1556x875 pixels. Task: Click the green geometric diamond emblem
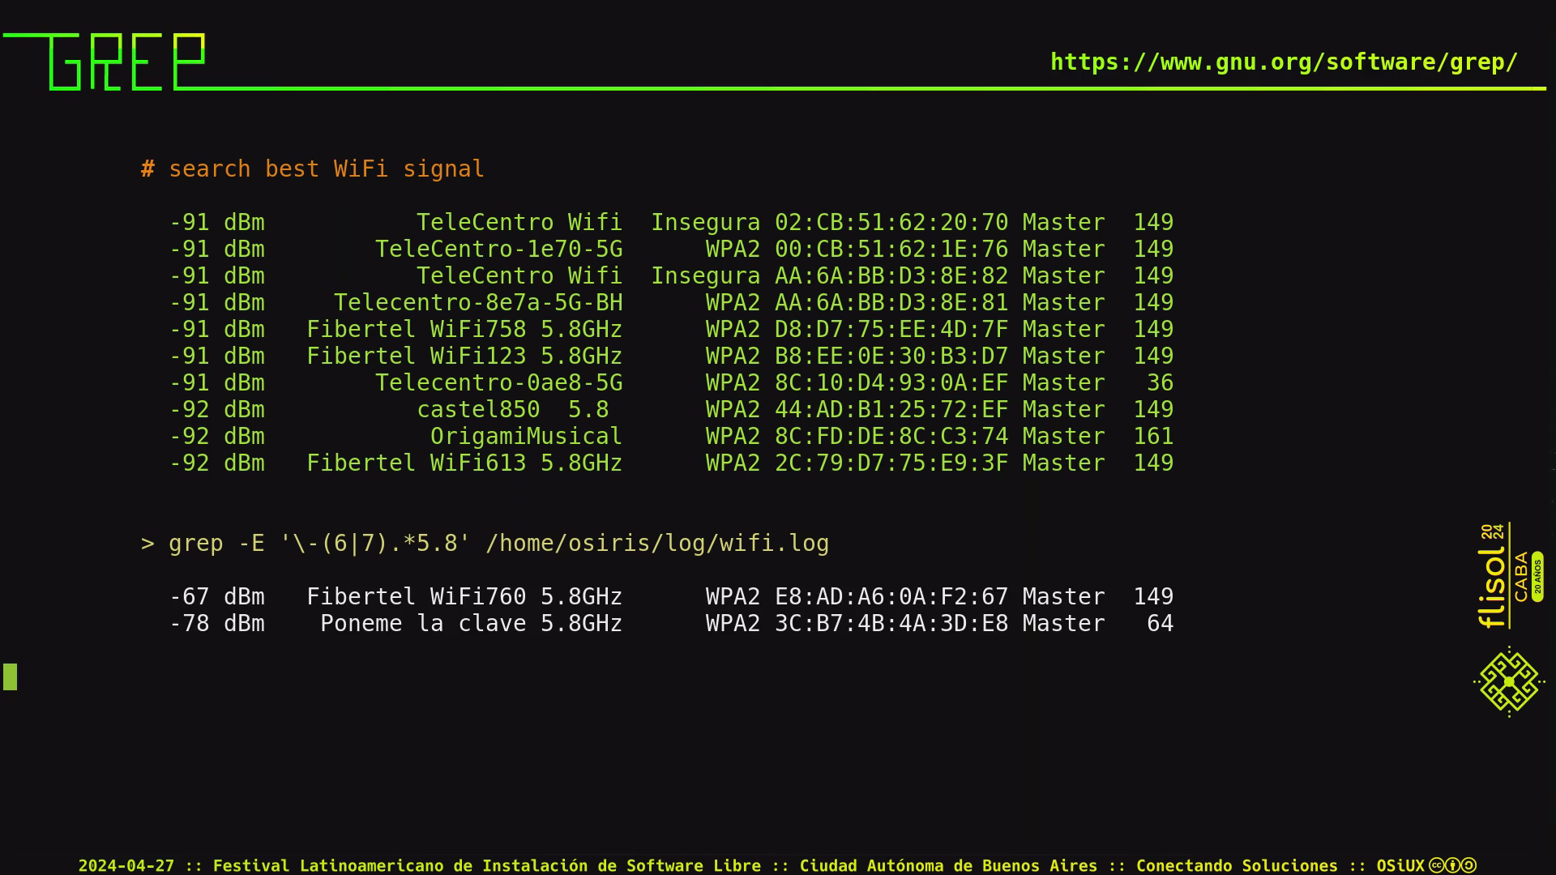[x=1509, y=682]
